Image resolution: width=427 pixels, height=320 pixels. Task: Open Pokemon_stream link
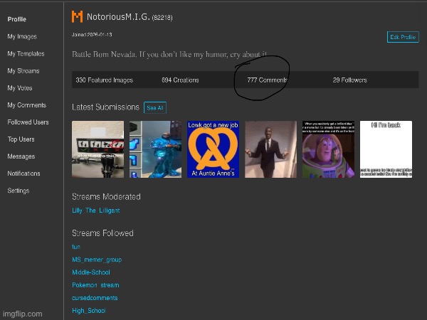[x=95, y=285]
